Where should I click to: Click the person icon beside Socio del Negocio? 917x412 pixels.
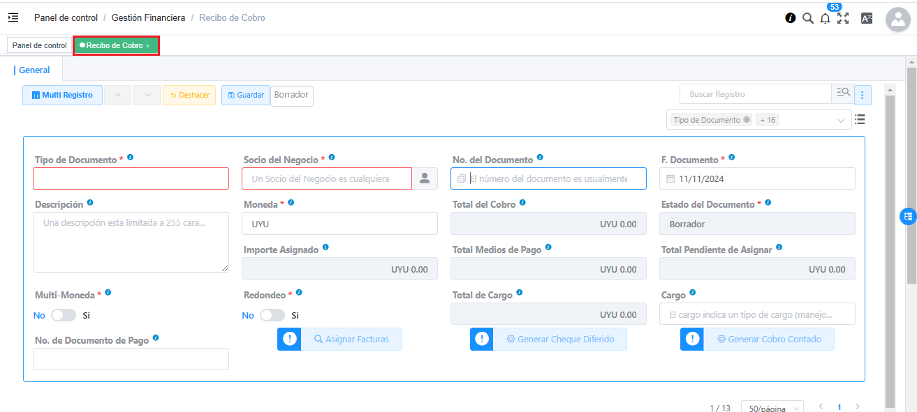424,178
